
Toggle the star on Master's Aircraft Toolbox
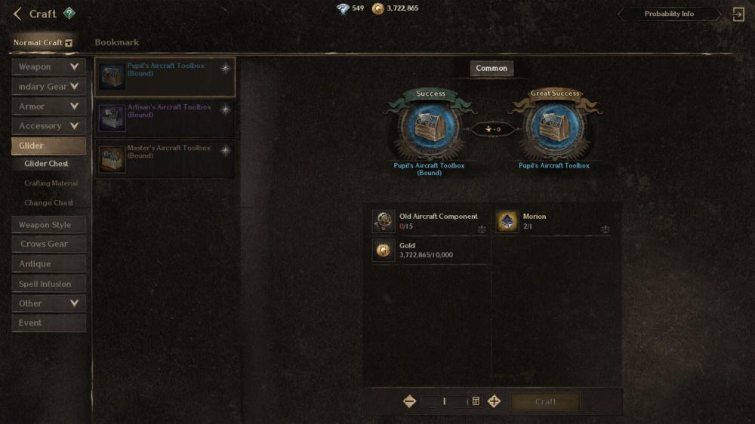tap(225, 151)
